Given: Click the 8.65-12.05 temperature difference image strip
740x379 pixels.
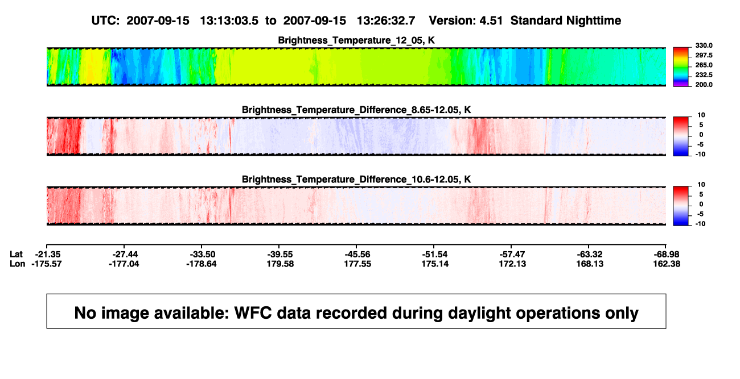Looking at the screenshot, I should click(x=356, y=136).
